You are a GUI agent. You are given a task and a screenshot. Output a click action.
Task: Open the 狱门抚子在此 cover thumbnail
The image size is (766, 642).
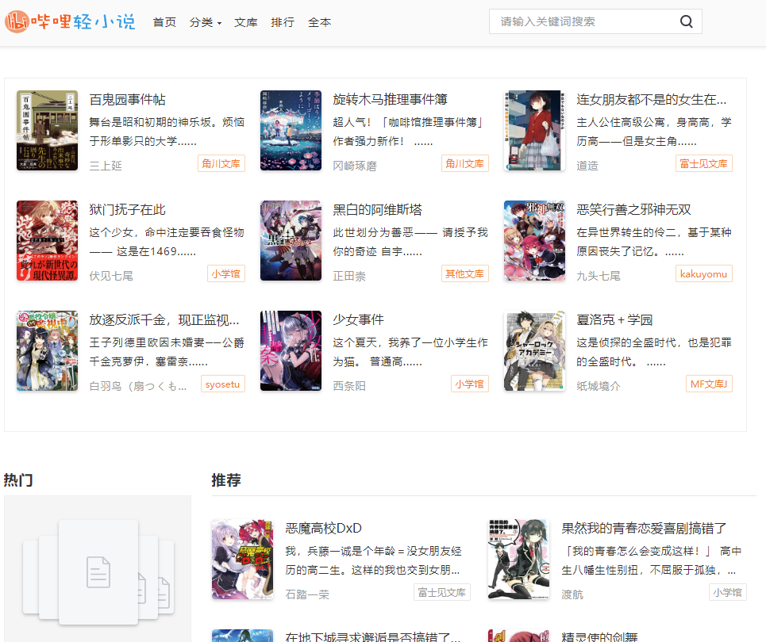(x=47, y=240)
